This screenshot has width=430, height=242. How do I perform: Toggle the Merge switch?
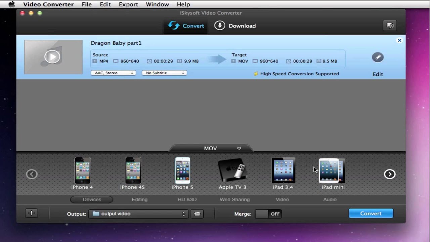click(268, 214)
